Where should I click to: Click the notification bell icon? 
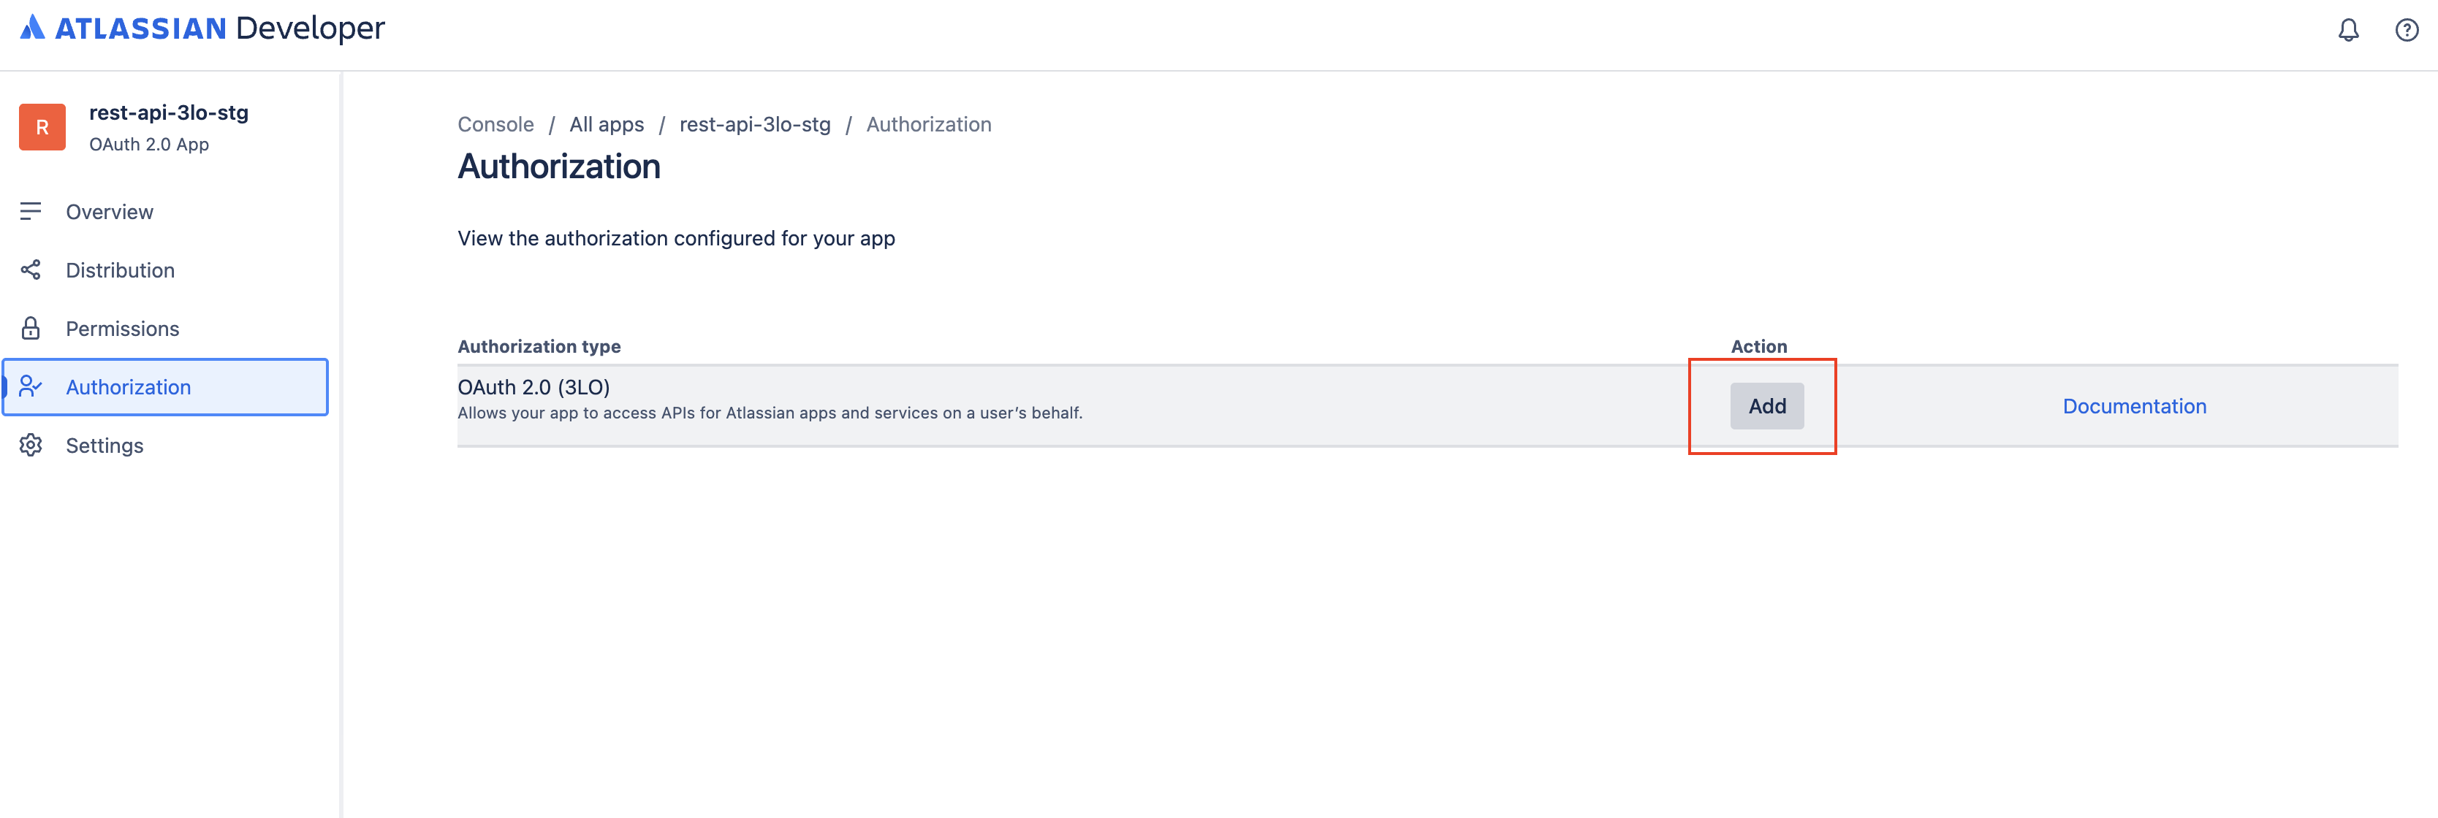[2348, 28]
